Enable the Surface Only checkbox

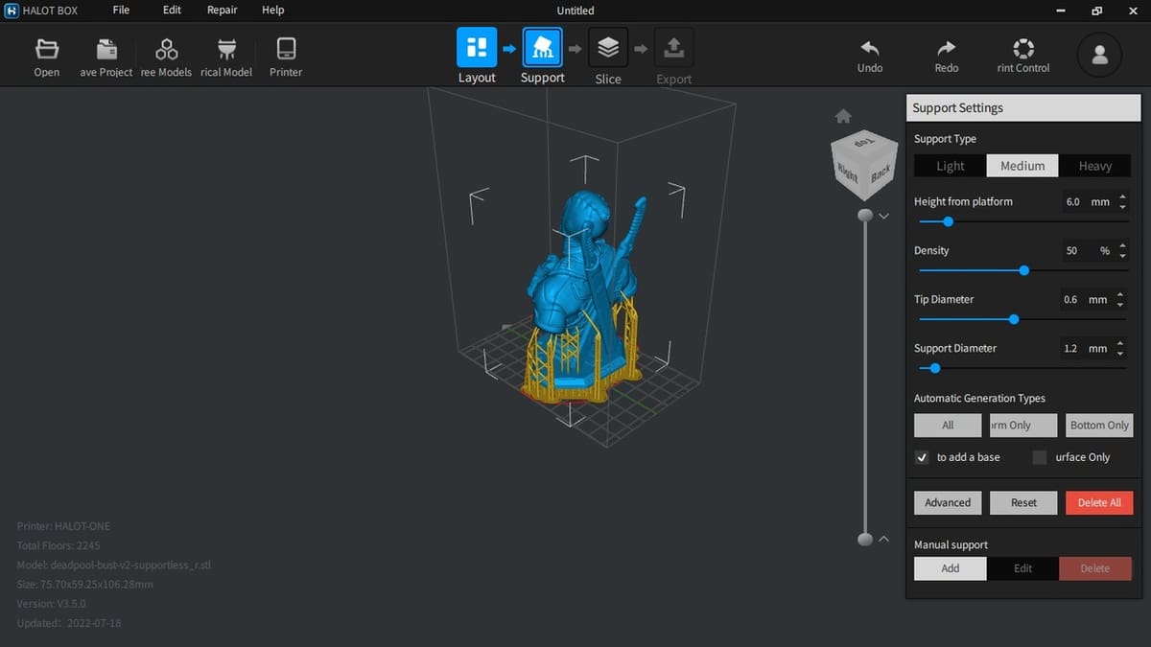[1040, 457]
